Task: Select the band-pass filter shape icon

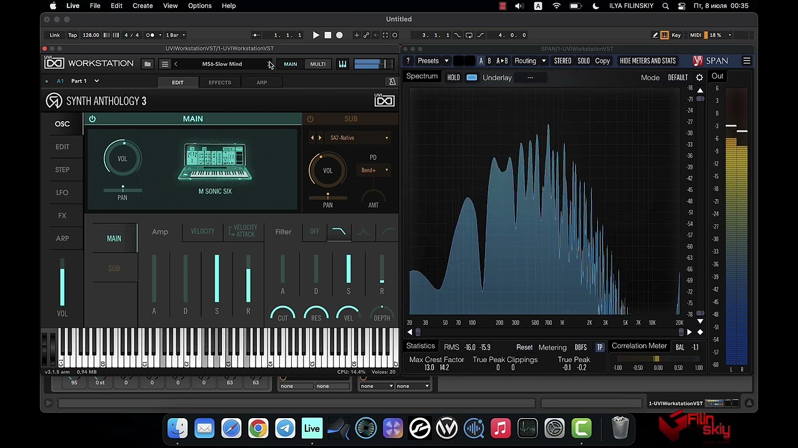Action: point(363,231)
